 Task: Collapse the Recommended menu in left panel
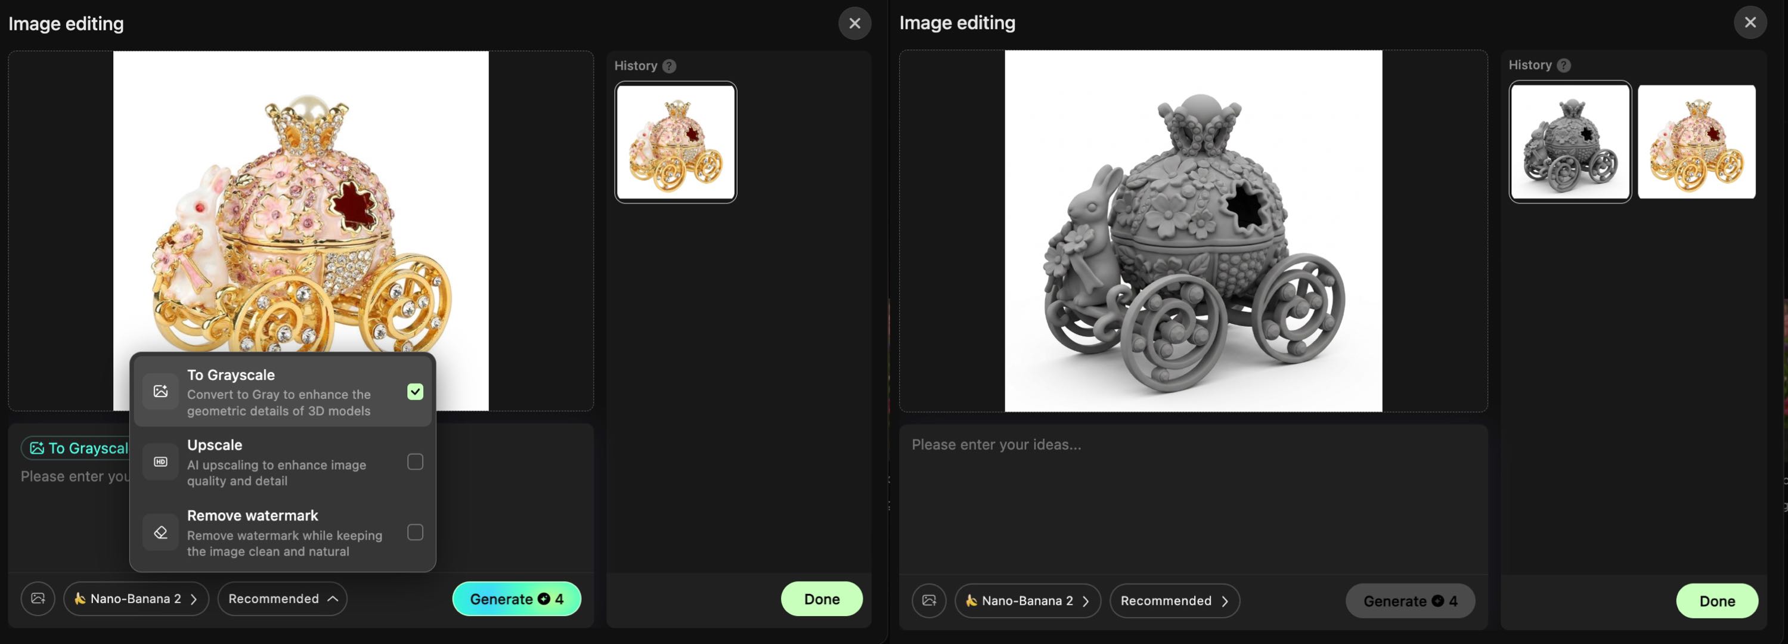tap(282, 598)
